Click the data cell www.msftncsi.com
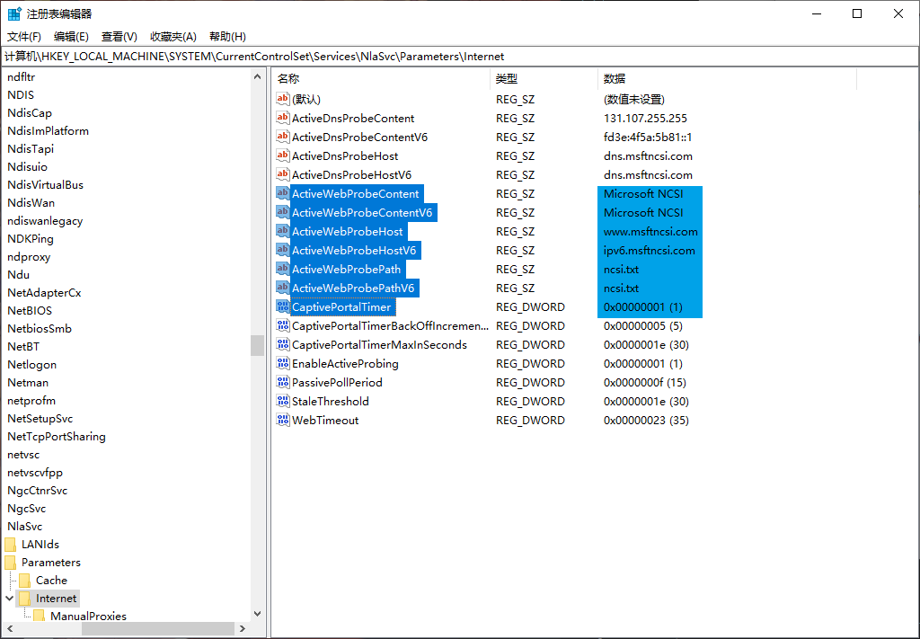 pyautogui.click(x=650, y=232)
